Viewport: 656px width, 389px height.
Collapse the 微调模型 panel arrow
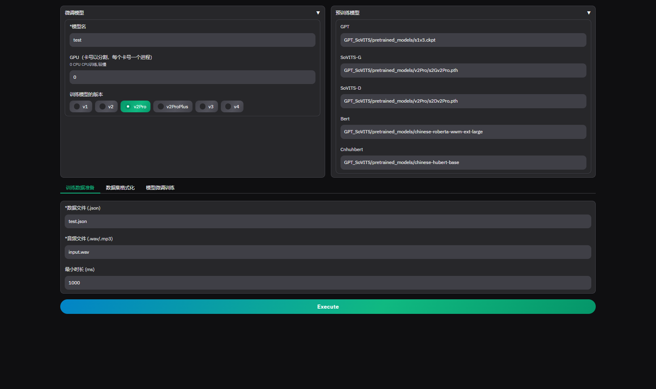click(318, 13)
